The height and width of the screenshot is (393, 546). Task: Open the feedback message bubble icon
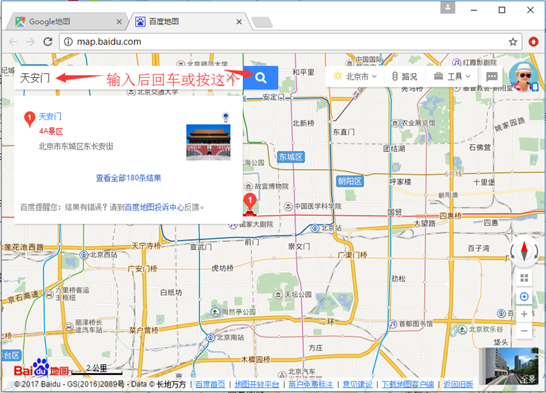pyautogui.click(x=491, y=76)
